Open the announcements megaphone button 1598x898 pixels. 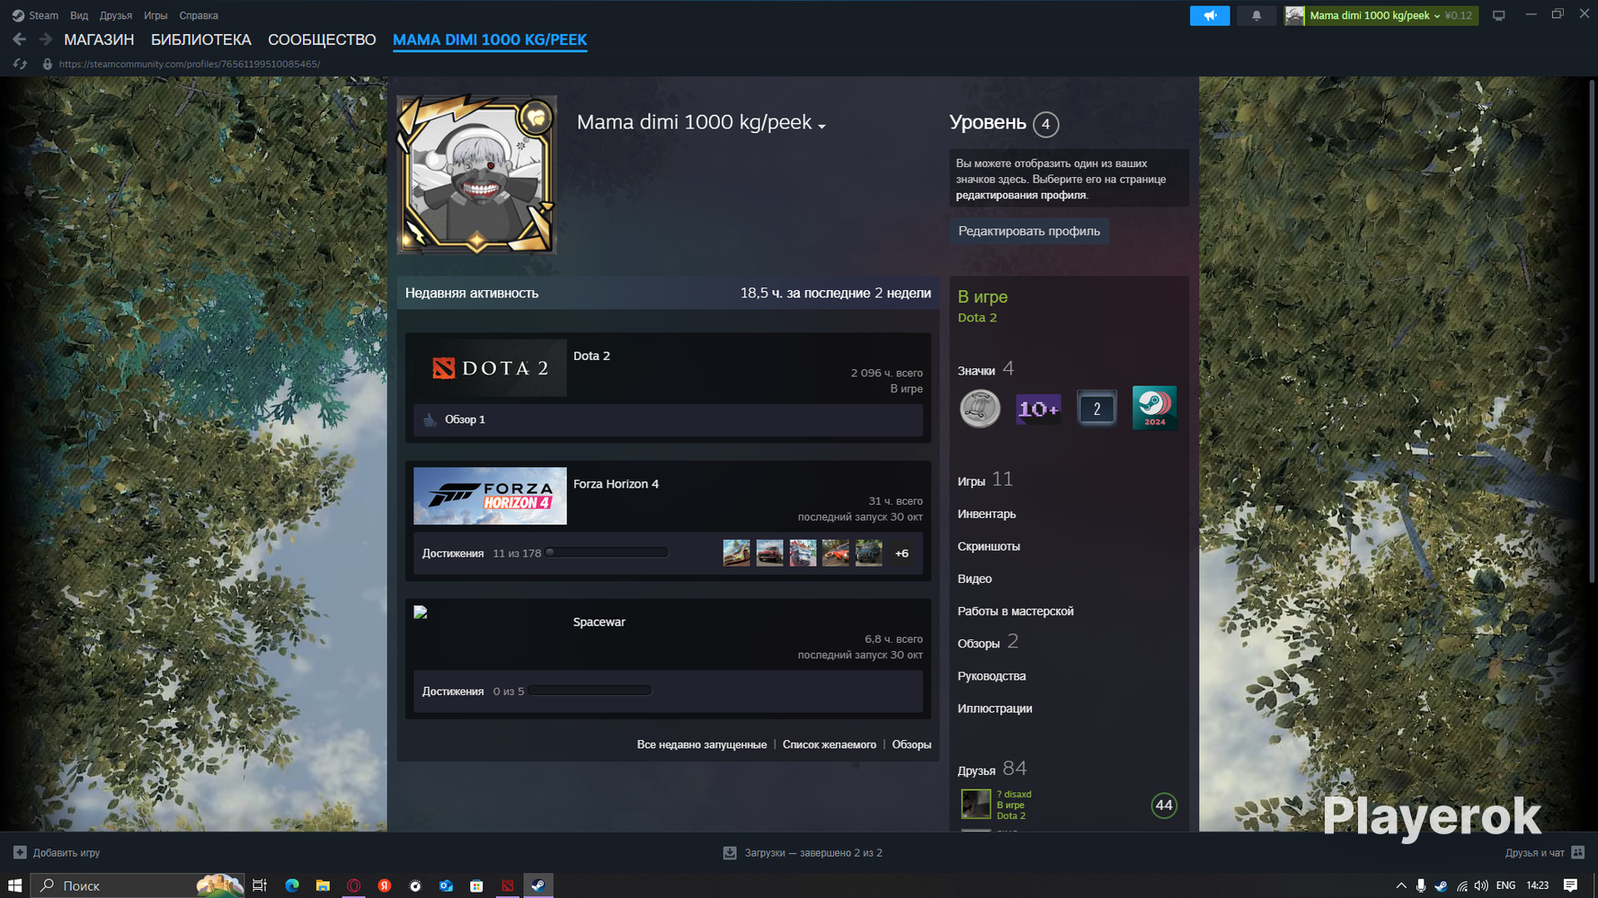pos(1210,15)
